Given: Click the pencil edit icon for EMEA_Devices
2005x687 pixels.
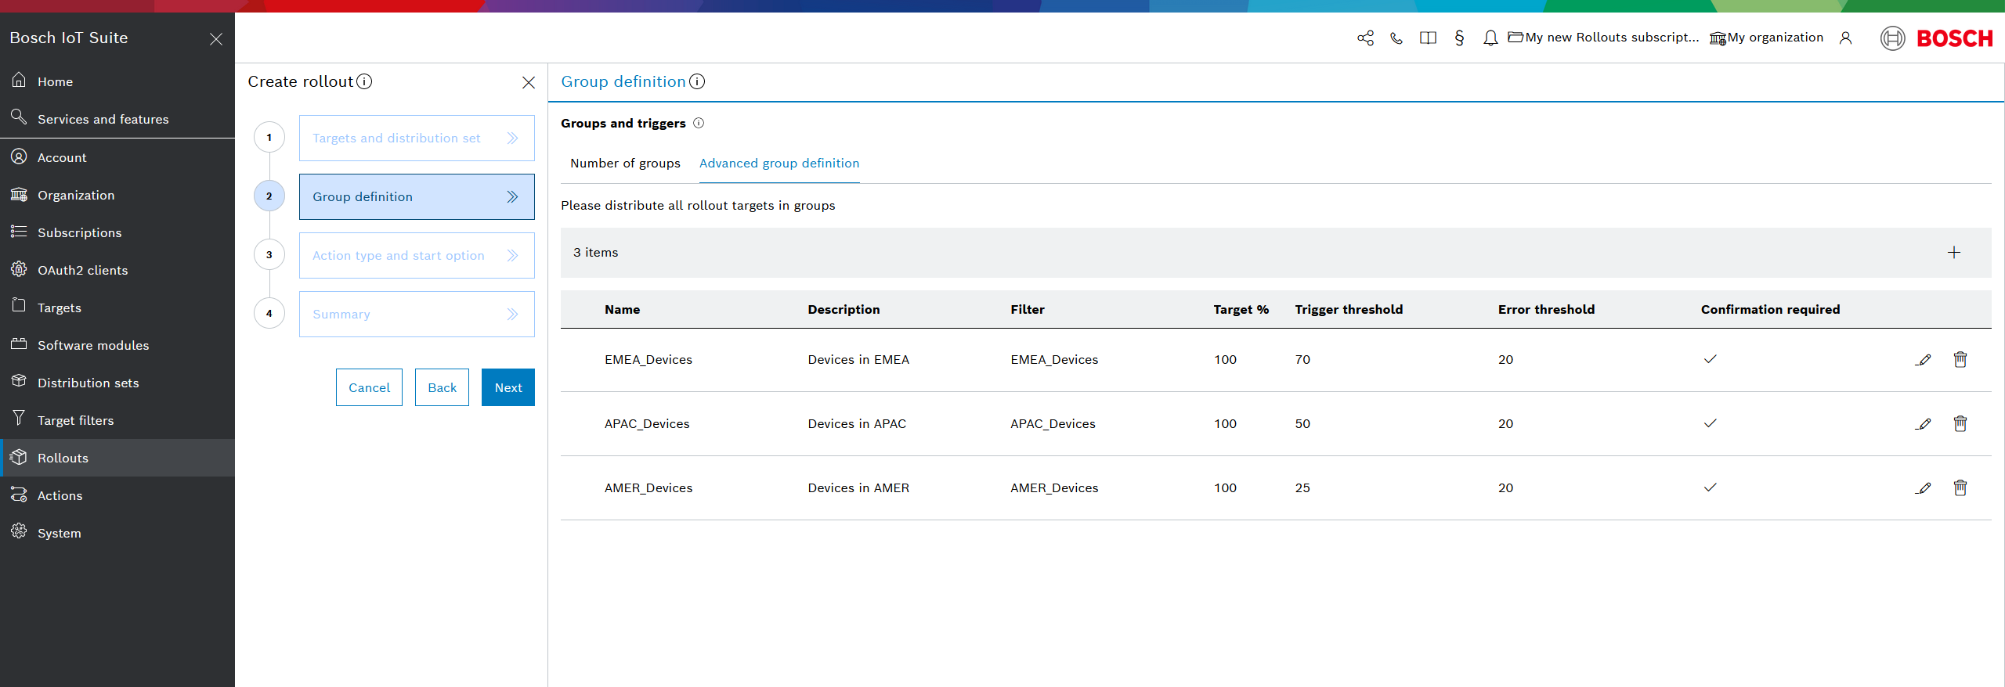Looking at the screenshot, I should tap(1923, 360).
